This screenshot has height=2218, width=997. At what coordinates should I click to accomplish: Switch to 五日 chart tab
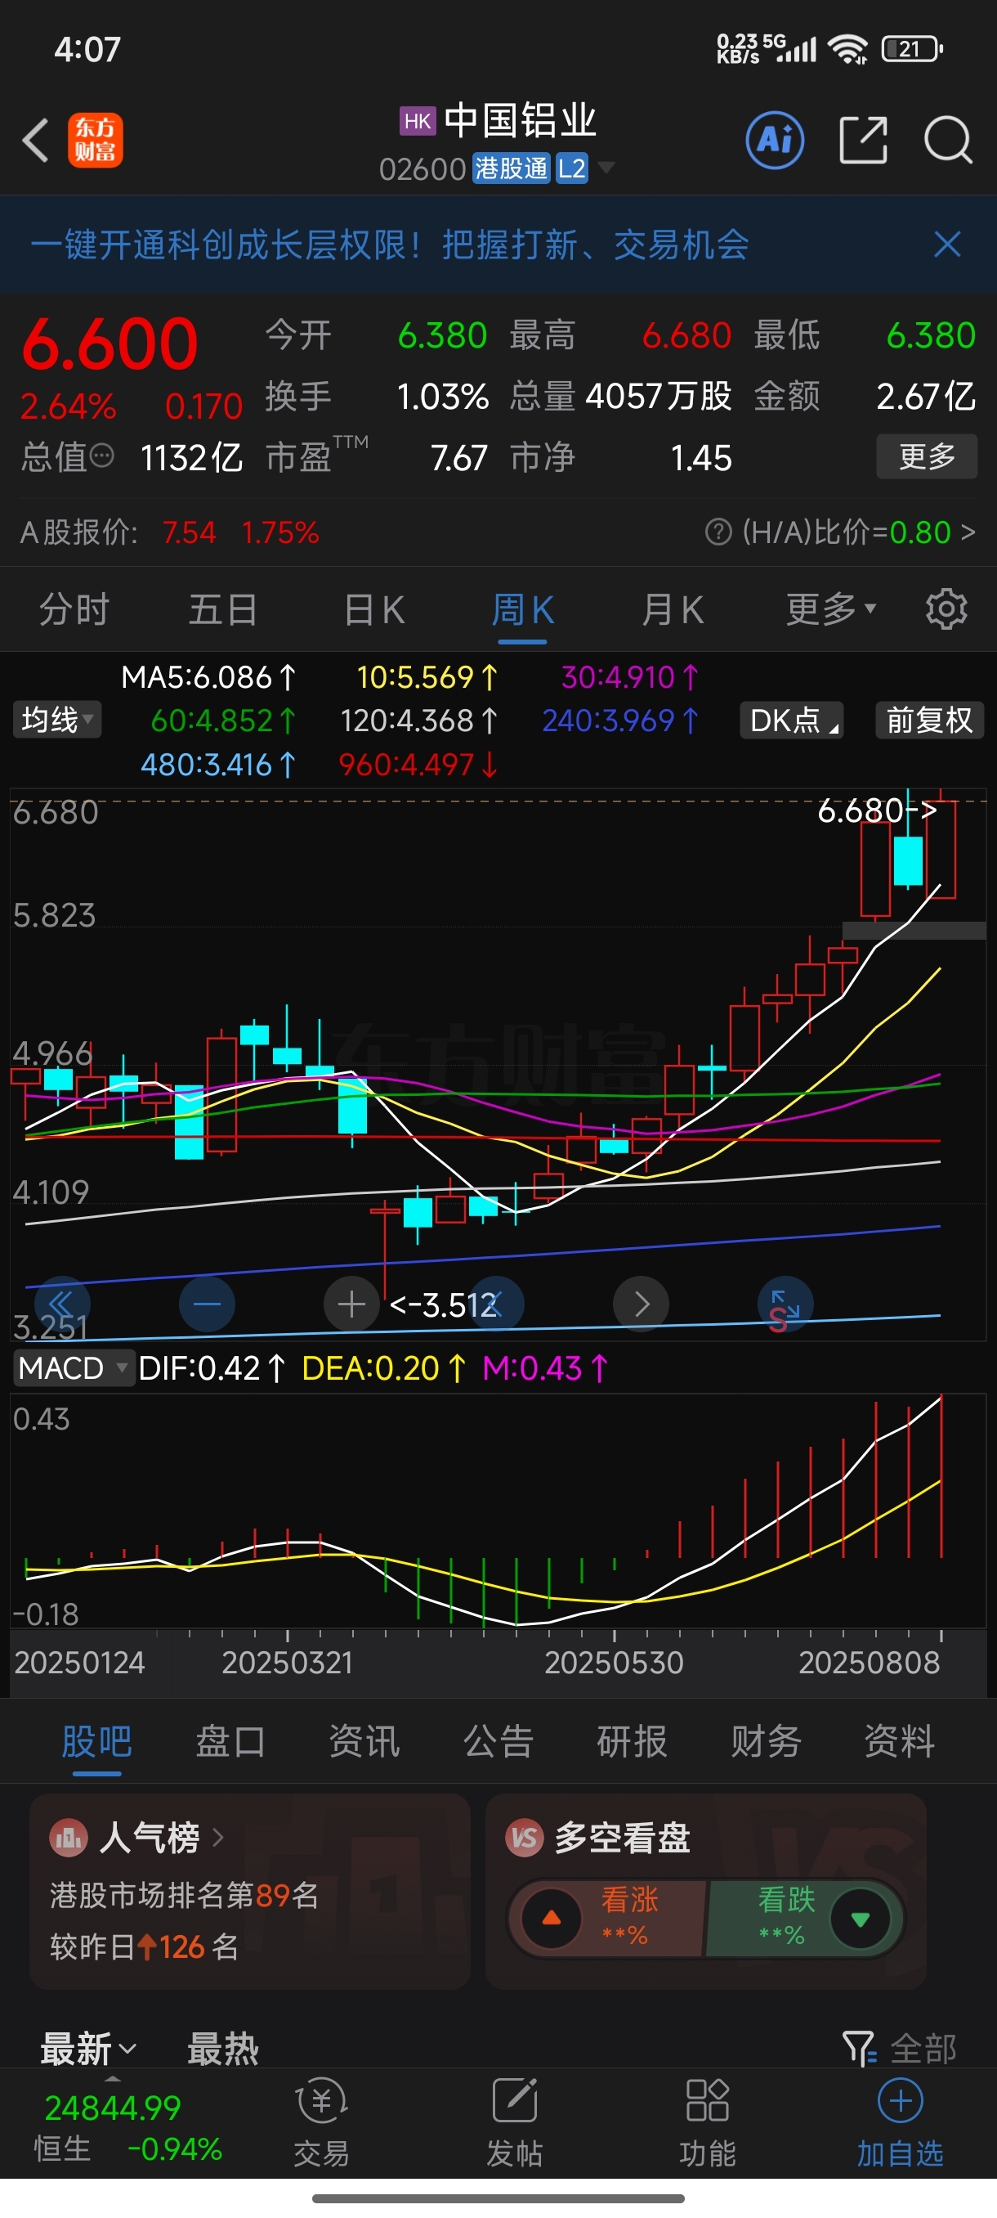[x=223, y=608]
